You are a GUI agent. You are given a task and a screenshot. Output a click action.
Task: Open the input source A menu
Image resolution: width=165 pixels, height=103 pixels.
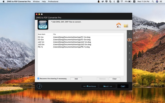134,2
